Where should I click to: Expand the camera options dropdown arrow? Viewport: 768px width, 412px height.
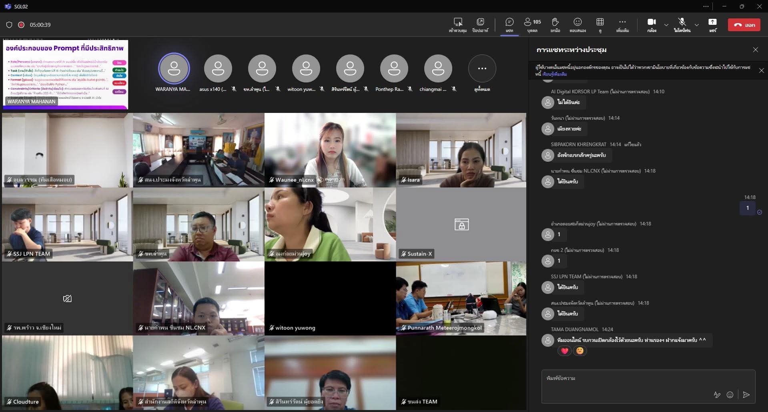(x=666, y=25)
